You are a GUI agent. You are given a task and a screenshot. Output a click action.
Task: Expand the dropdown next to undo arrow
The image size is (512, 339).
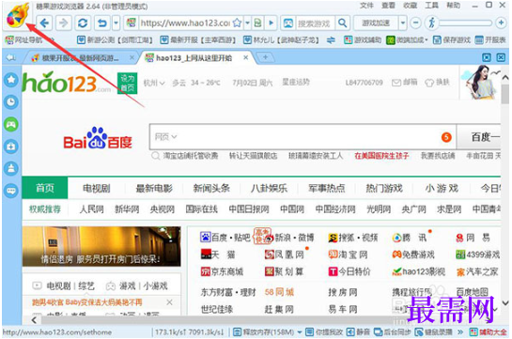[x=116, y=23]
